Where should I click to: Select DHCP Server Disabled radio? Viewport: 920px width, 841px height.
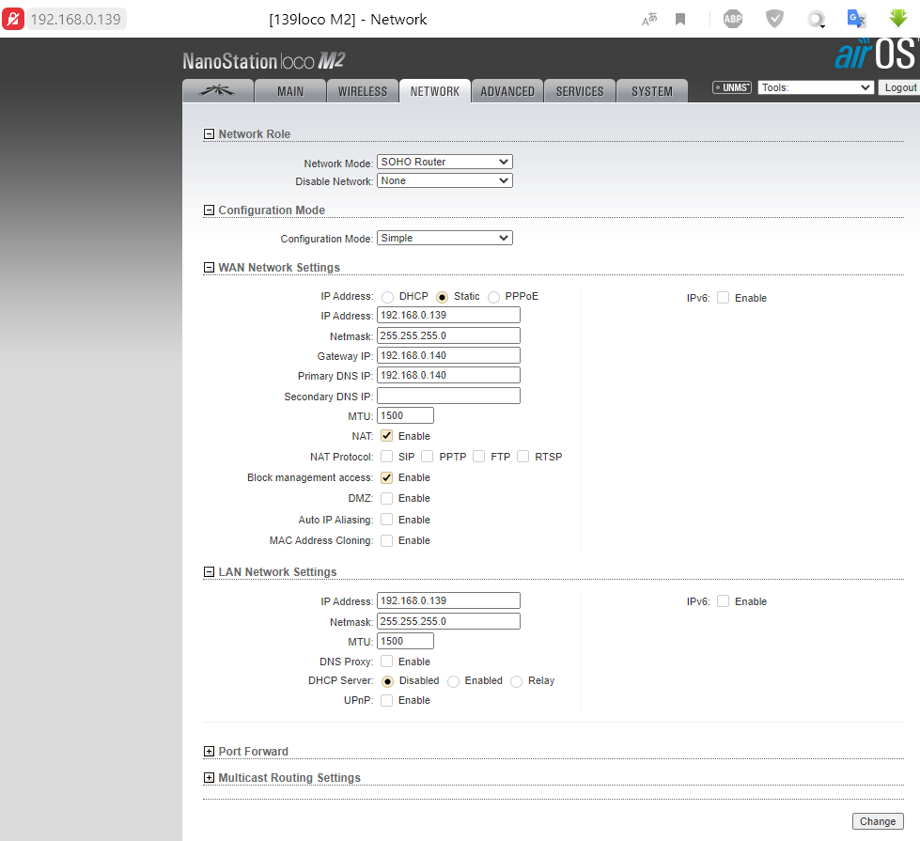(387, 681)
